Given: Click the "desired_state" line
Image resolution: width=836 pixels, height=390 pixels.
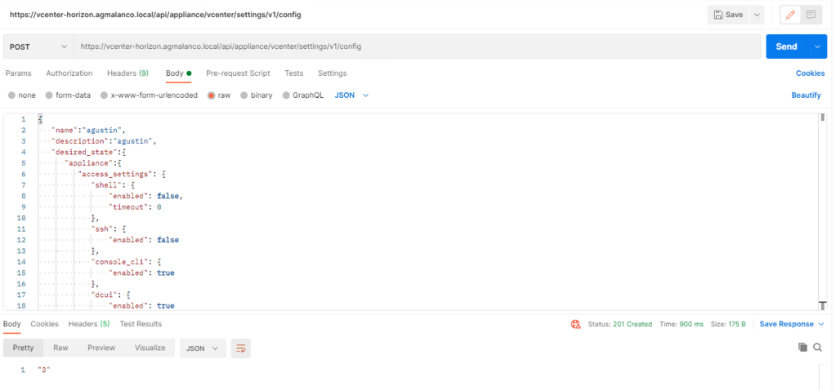Looking at the screenshot, I should point(89,153).
